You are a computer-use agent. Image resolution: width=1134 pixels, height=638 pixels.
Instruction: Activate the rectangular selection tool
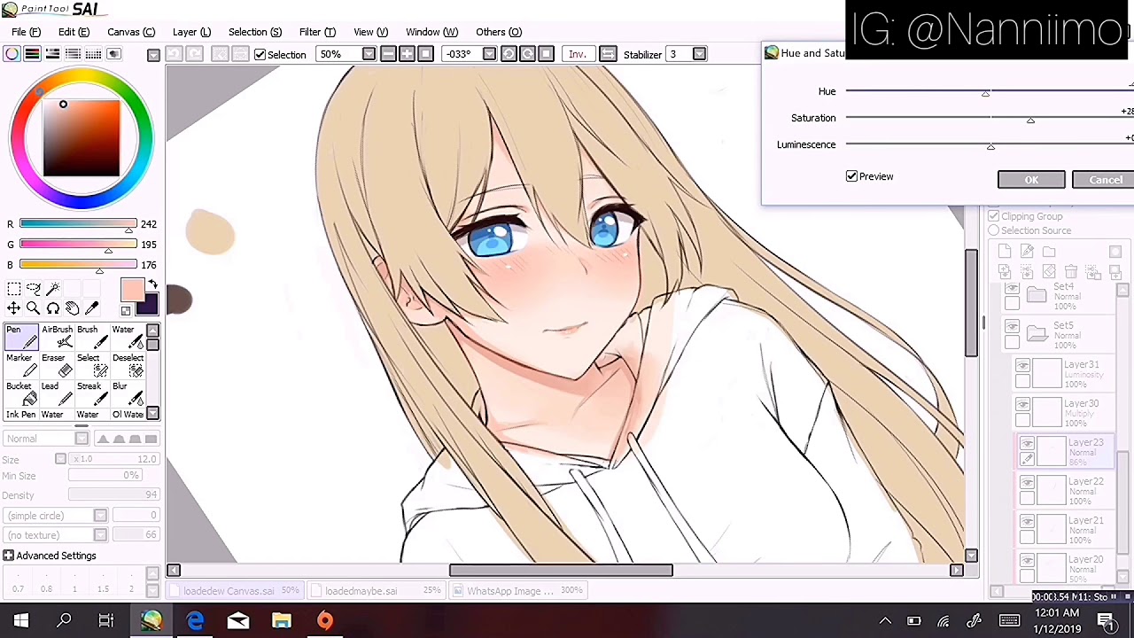pyautogui.click(x=13, y=289)
